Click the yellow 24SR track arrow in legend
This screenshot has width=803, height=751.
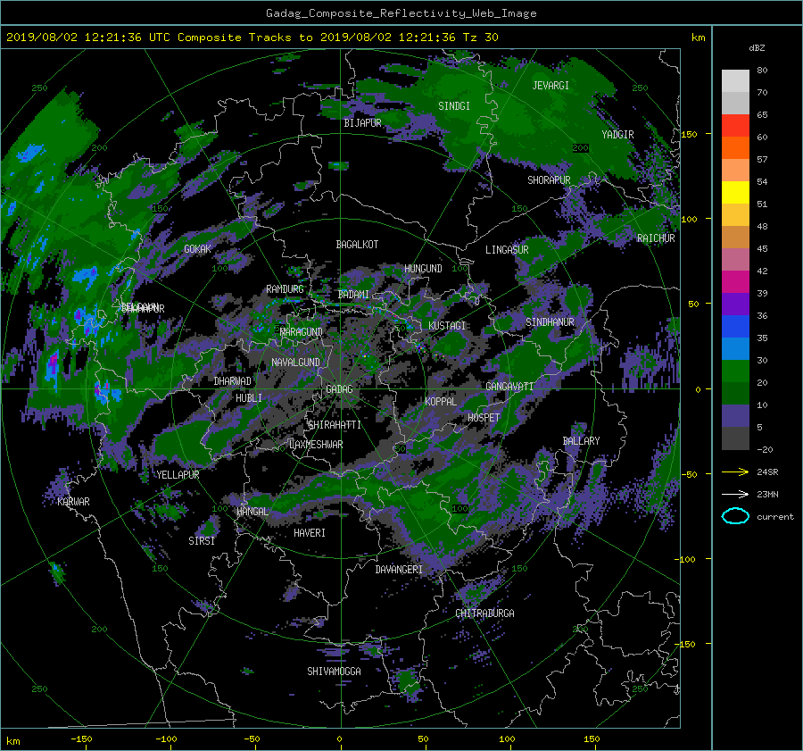[735, 471]
